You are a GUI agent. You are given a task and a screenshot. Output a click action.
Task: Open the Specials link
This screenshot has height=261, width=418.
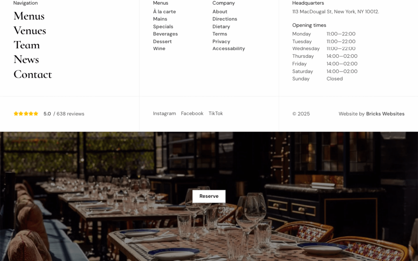(163, 26)
